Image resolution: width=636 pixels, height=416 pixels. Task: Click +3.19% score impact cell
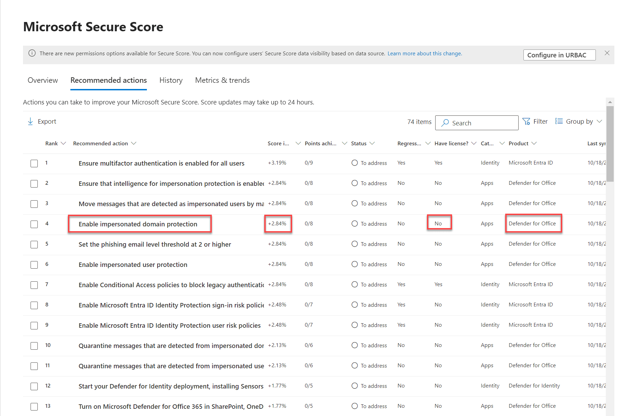[x=277, y=163]
